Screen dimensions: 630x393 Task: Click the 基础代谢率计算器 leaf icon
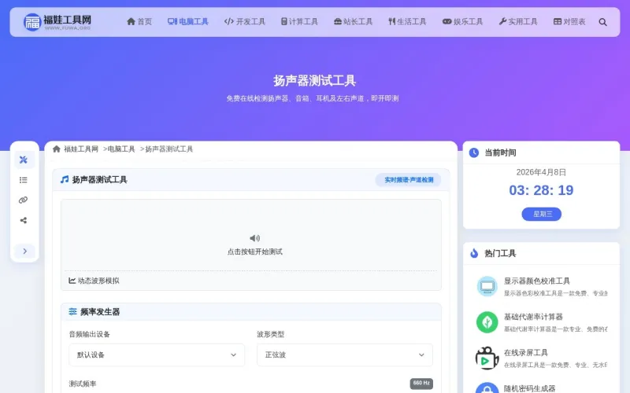coord(487,322)
